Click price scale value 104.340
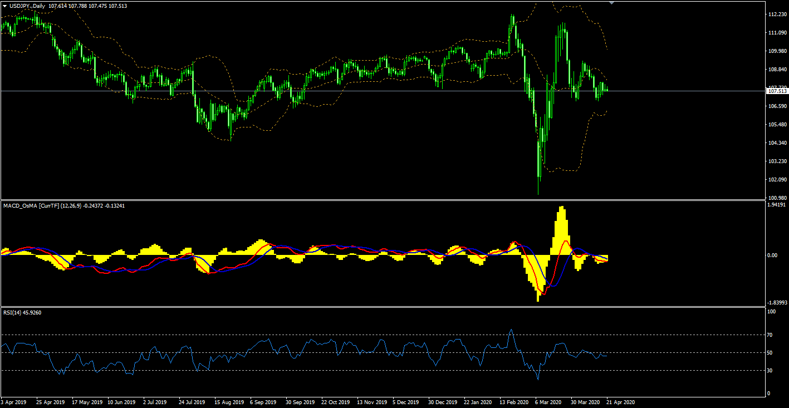The height and width of the screenshot is (408, 789). coord(777,143)
